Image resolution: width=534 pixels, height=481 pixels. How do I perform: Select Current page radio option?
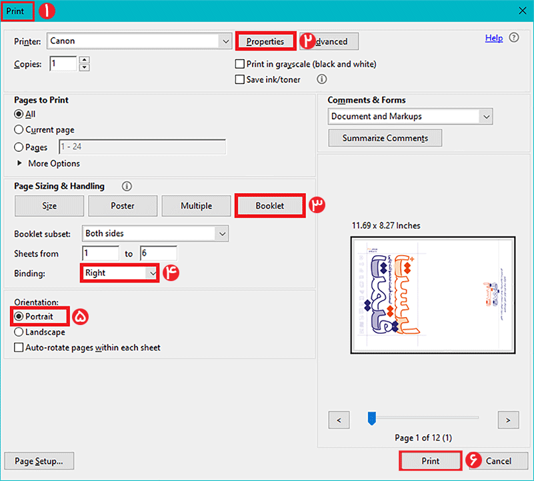coord(19,130)
